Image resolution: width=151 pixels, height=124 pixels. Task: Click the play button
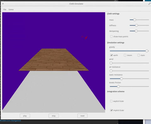click(x=25, y=116)
